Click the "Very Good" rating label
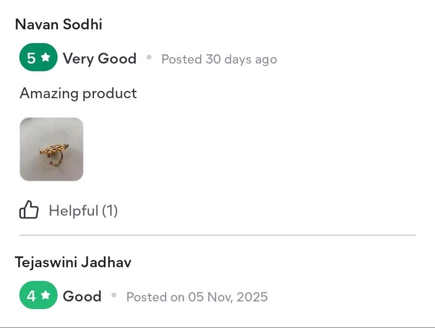The height and width of the screenshot is (328, 435). [x=99, y=59]
